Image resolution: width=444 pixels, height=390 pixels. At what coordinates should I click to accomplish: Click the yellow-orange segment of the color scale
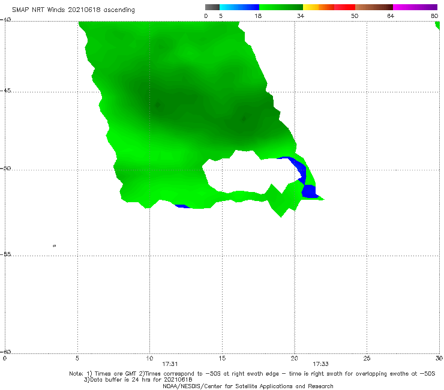[x=318, y=7]
